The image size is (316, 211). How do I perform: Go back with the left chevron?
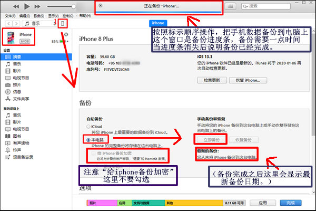tap(8, 24)
